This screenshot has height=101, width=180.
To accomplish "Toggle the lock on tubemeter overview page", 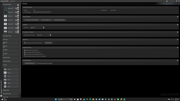I will pos(18,31).
